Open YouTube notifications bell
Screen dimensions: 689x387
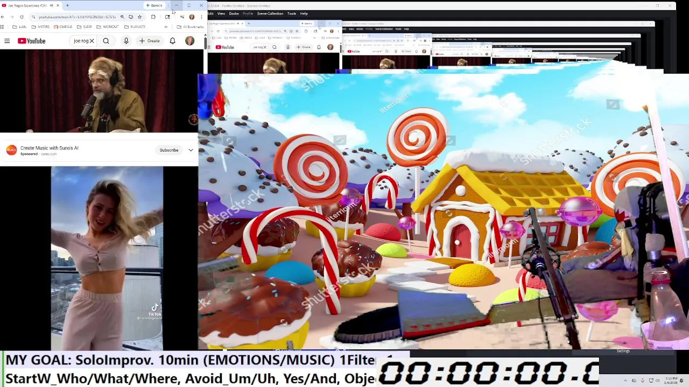coord(172,41)
